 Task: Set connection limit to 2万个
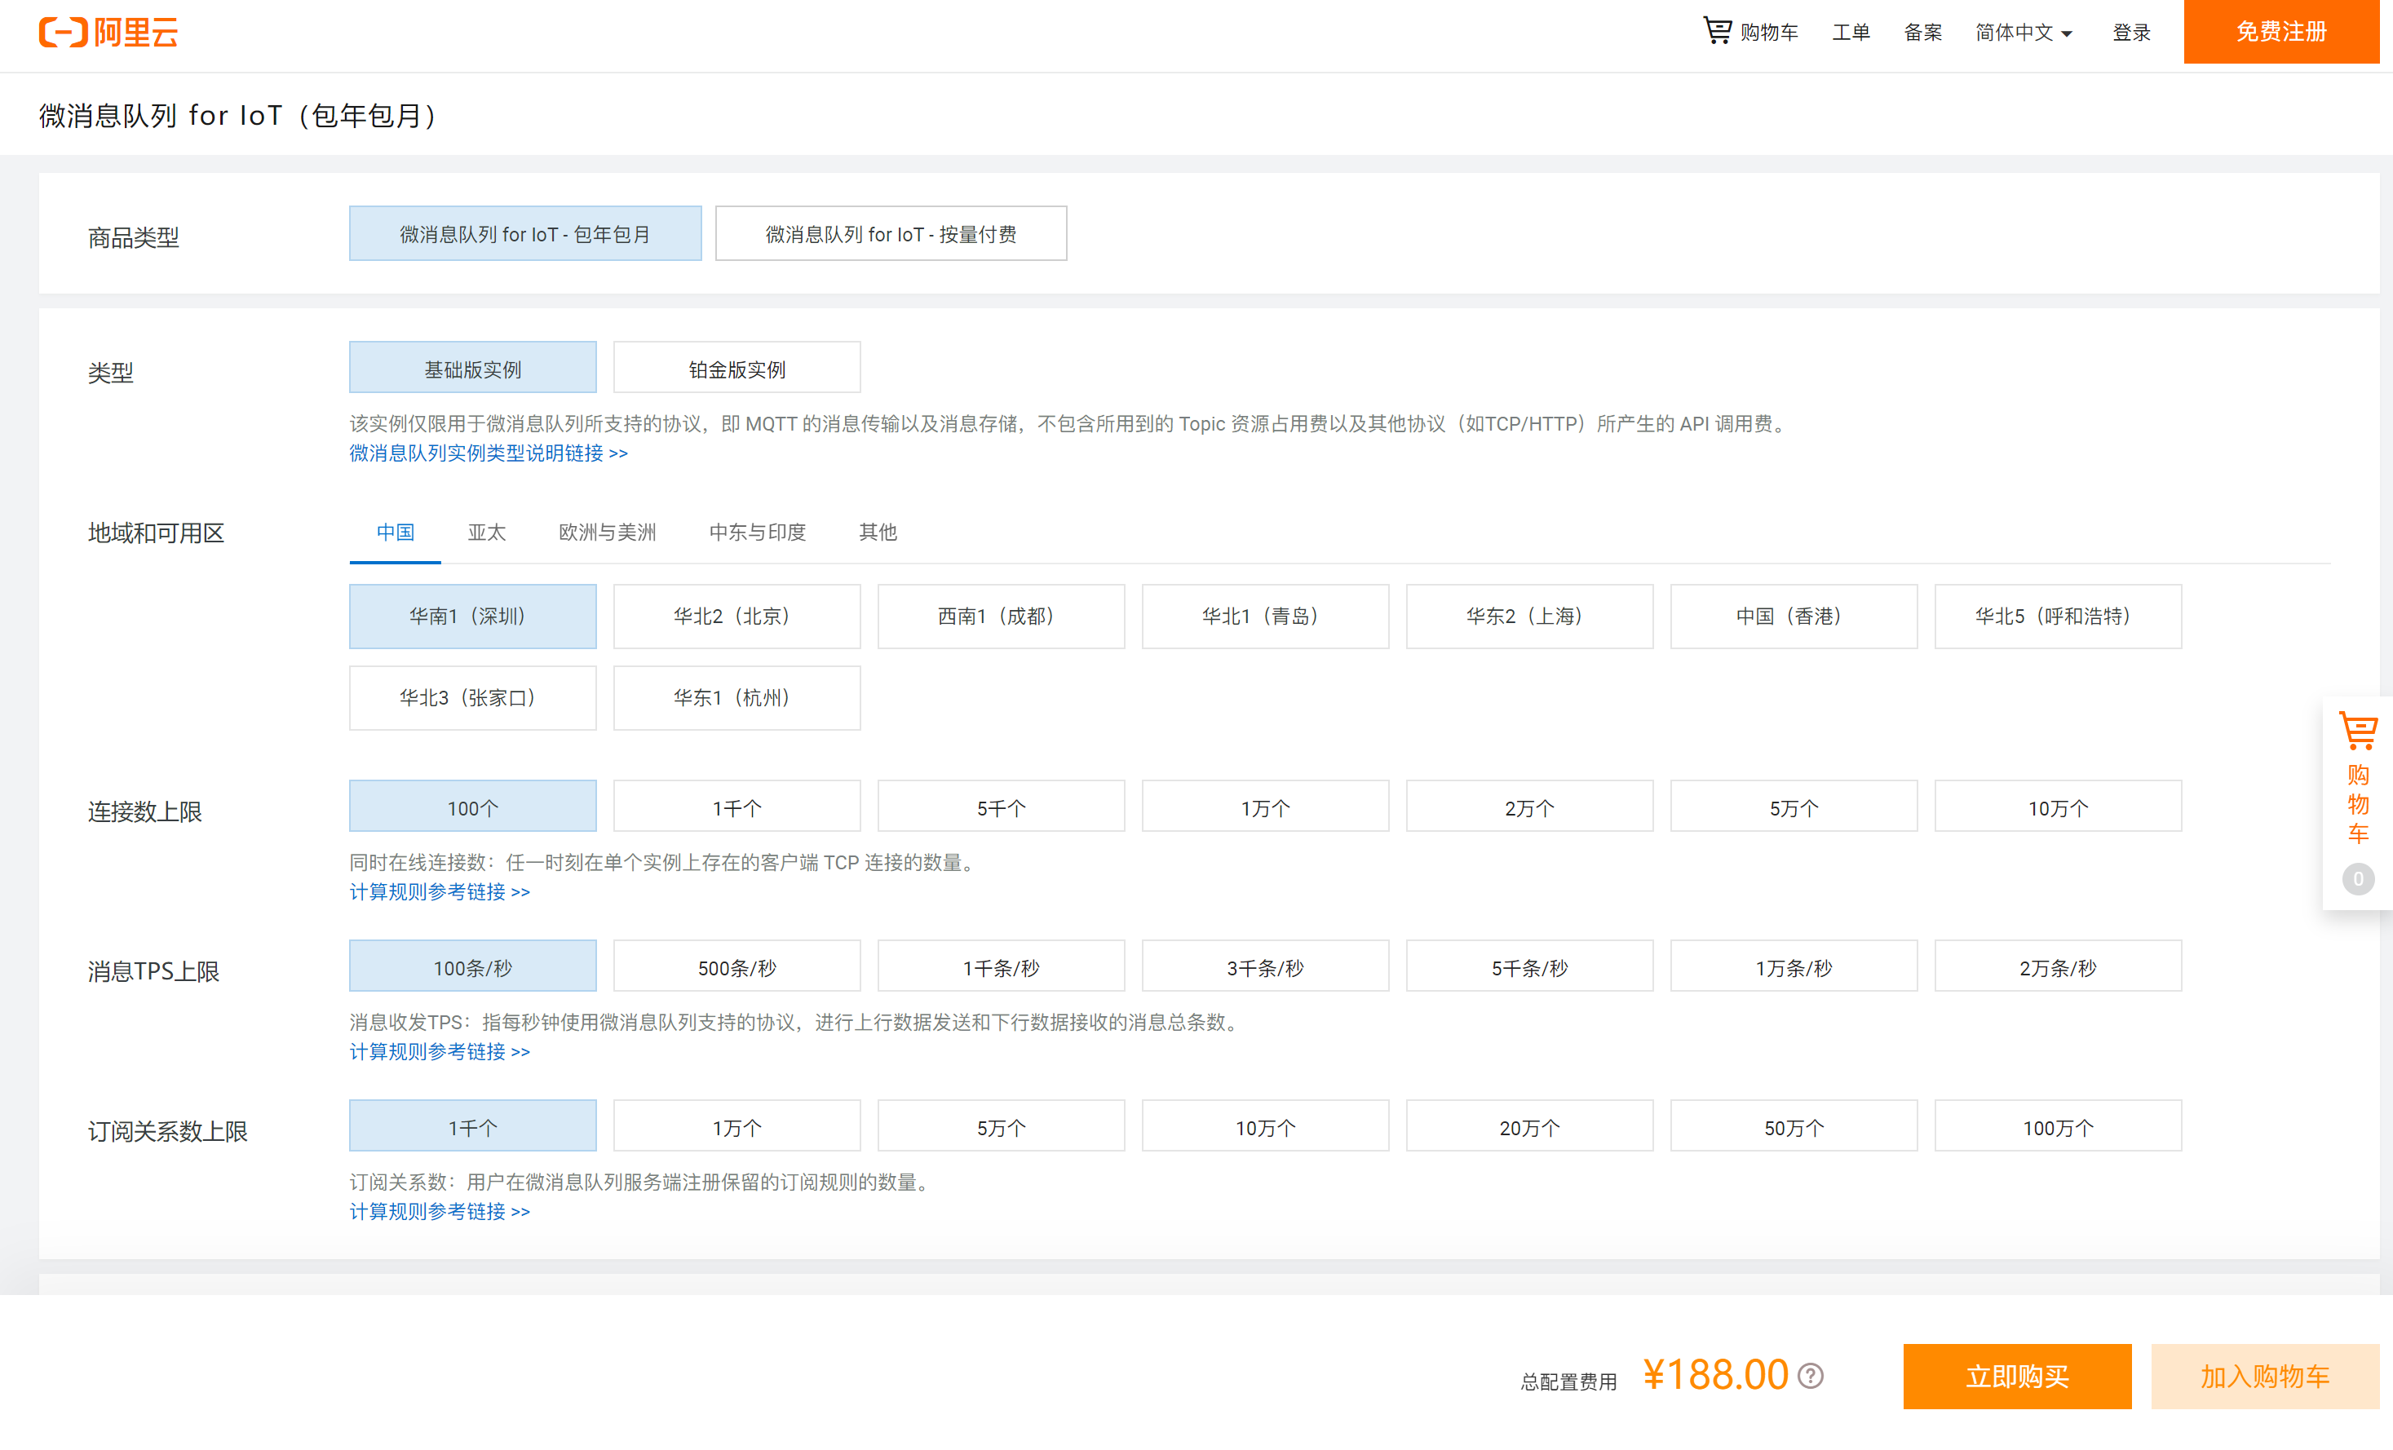coord(1528,807)
